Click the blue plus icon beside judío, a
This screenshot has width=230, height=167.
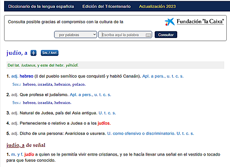click(34, 53)
